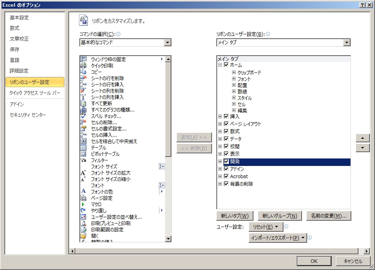Click the セルの書式設定 icon
Screen dimensions: 375x270
pyautogui.click(x=83, y=128)
